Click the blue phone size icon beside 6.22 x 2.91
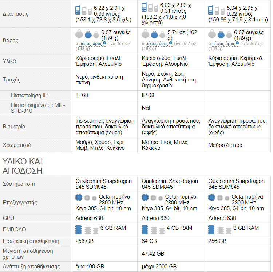Image resolution: width=273 pixels, height=272 pixels. pyautogui.click(x=78, y=10)
